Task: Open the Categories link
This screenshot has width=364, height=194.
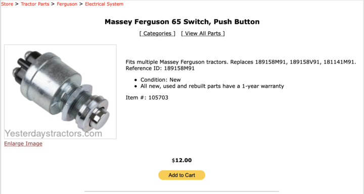Action: (157, 33)
